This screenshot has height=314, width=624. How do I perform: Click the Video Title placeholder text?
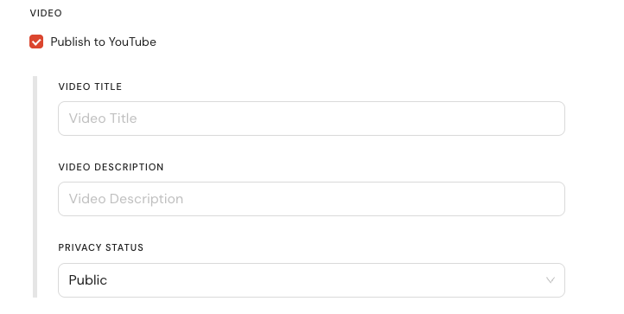103,119
